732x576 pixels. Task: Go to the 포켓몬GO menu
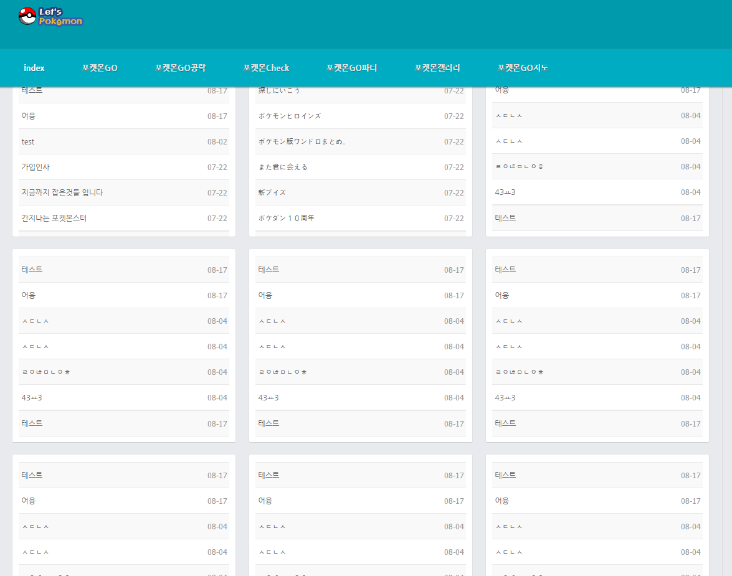click(x=100, y=68)
